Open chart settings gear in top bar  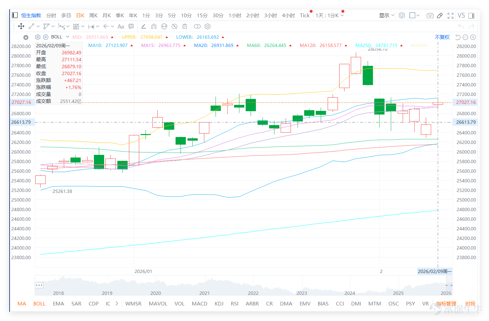tap(402, 15)
